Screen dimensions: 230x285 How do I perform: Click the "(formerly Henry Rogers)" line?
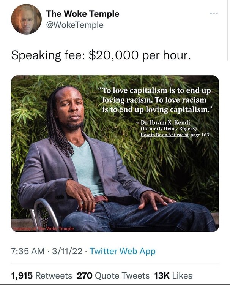(168, 129)
